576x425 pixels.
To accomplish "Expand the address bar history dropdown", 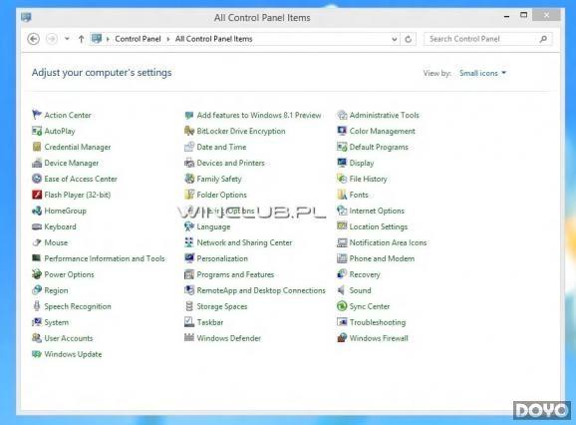I will tap(395, 39).
